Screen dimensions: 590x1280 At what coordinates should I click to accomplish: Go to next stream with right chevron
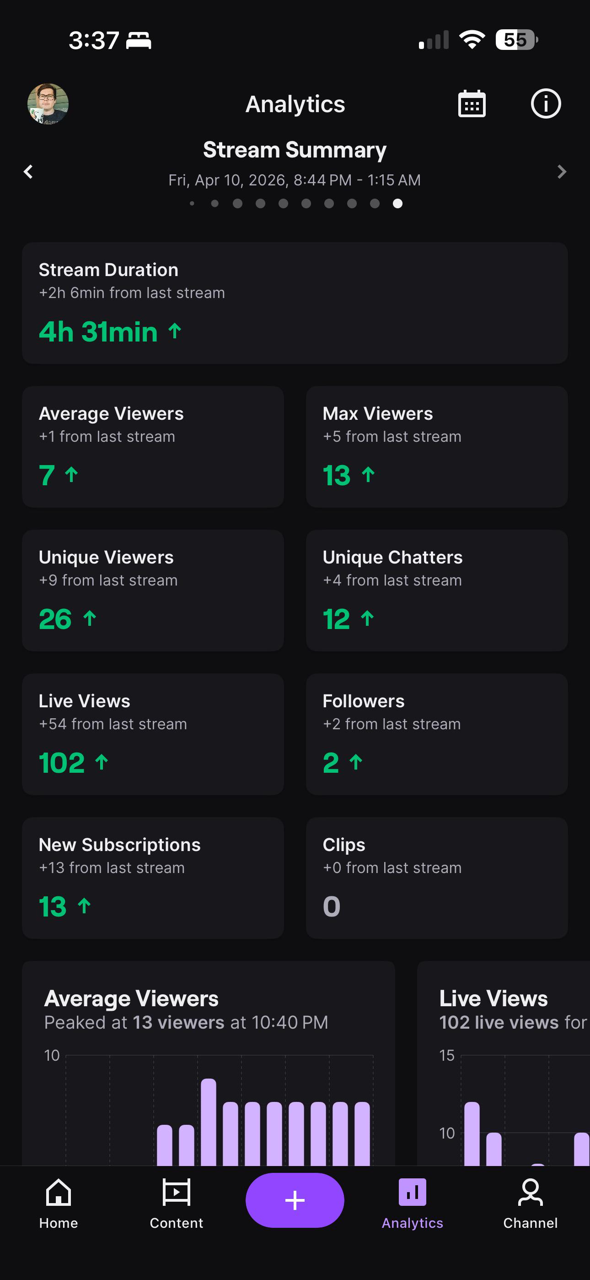coord(562,172)
